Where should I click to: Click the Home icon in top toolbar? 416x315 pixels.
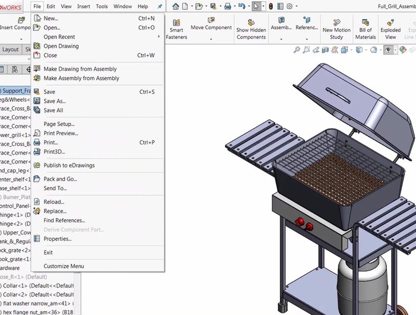point(177,7)
